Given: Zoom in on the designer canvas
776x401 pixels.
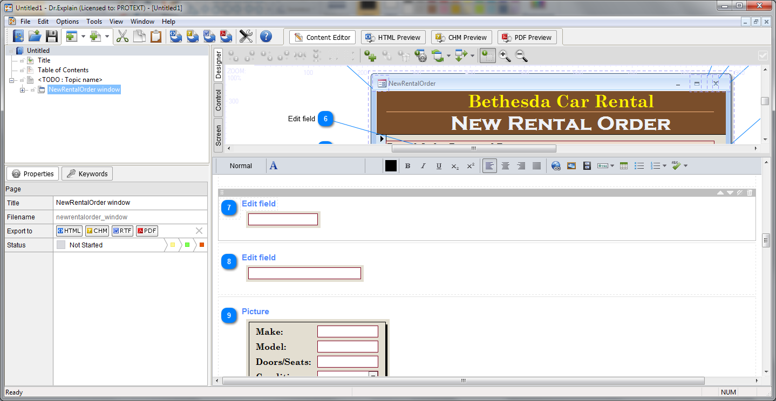Looking at the screenshot, I should pyautogui.click(x=505, y=55).
